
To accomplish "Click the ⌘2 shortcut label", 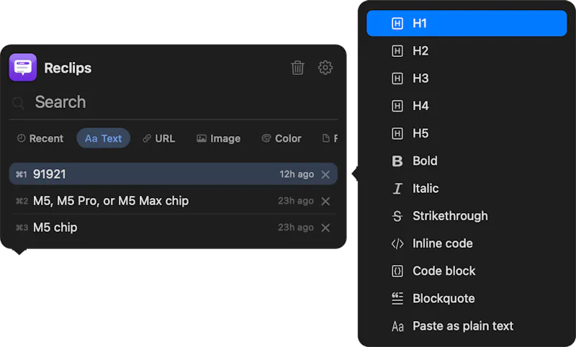I will [x=22, y=202].
